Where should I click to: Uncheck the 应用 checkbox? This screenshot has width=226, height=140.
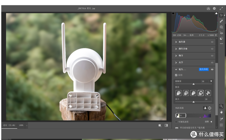click(x=176, y=75)
